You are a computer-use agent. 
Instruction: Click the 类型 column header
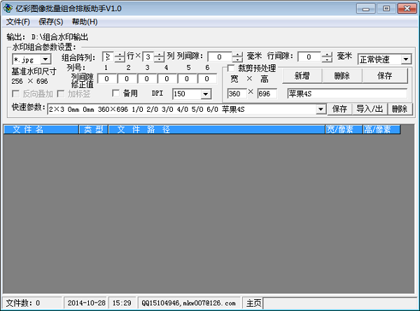click(x=94, y=129)
